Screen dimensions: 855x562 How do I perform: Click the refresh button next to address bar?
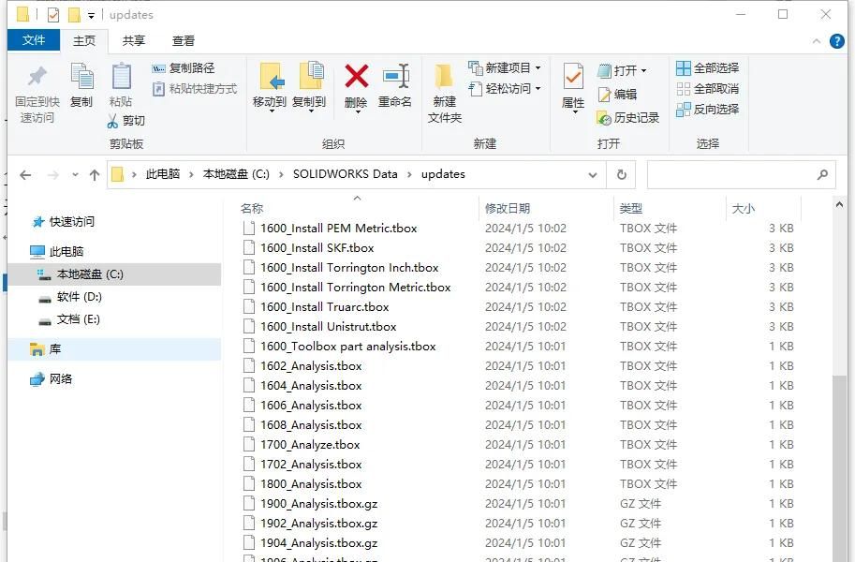tap(621, 174)
